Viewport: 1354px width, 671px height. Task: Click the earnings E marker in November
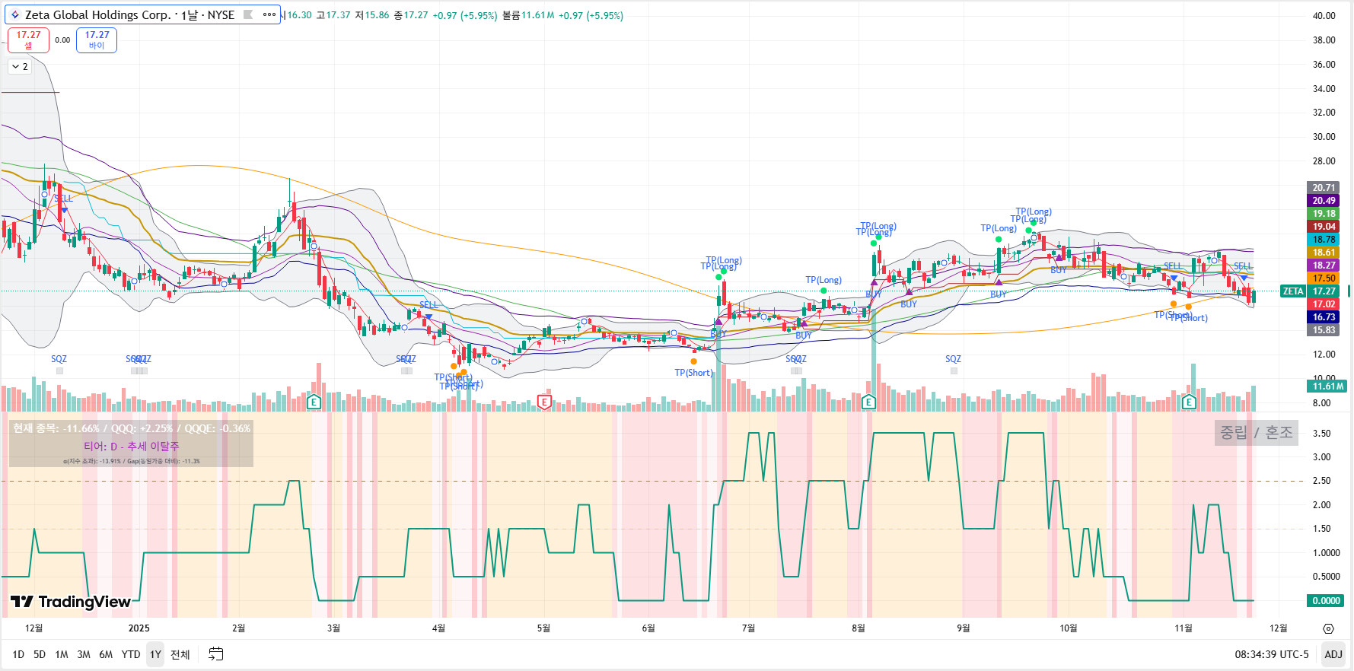pyautogui.click(x=1189, y=402)
